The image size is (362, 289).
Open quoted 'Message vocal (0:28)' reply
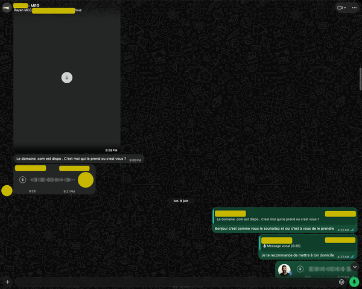(308, 243)
